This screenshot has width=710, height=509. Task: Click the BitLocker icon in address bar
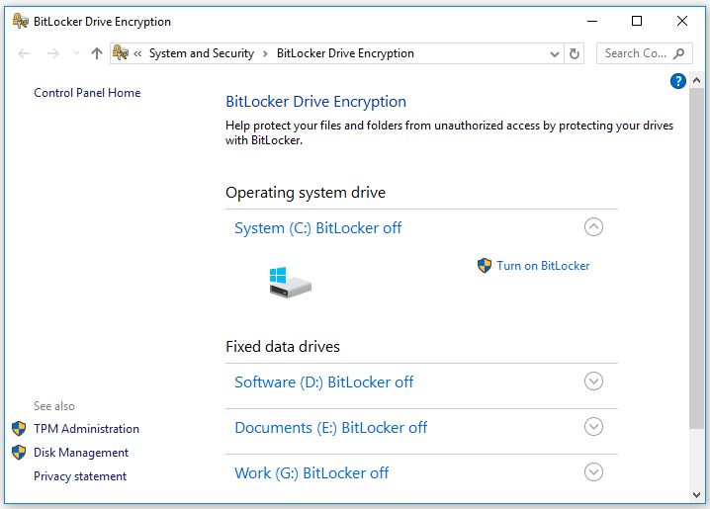pos(120,53)
